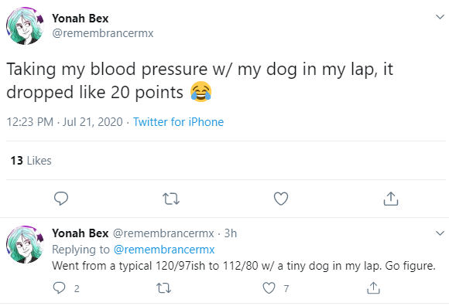This screenshot has width=449, height=306.
Task: Open Yonah Bex avatar on reply tweet
Action: [25, 245]
